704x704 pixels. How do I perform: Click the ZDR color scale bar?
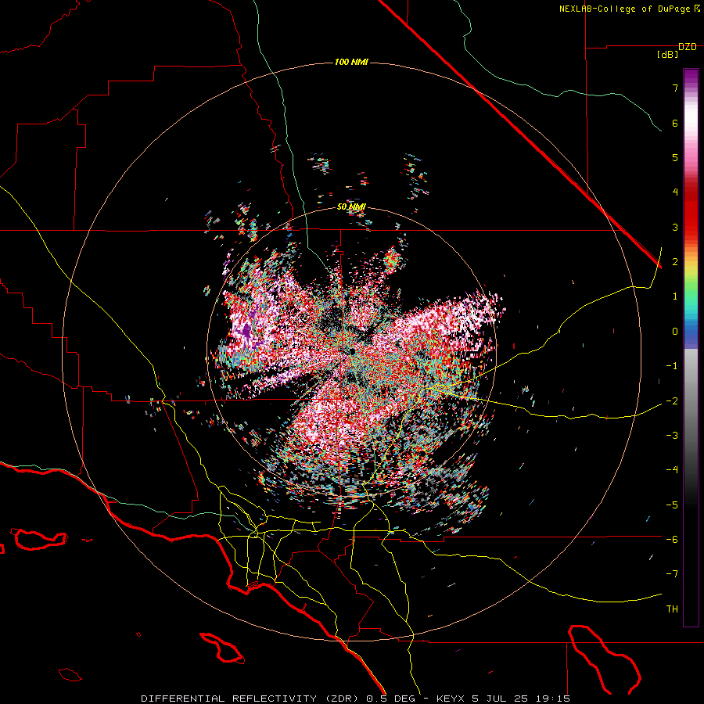click(x=691, y=347)
